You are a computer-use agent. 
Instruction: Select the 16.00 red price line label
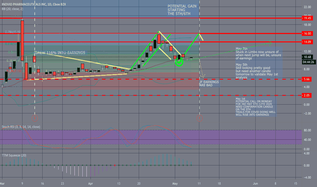307,33
